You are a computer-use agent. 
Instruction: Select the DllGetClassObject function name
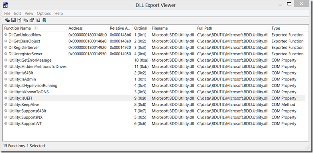[24, 41]
